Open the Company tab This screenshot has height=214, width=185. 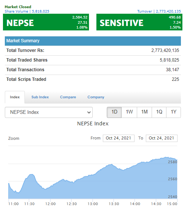[x=96, y=97]
